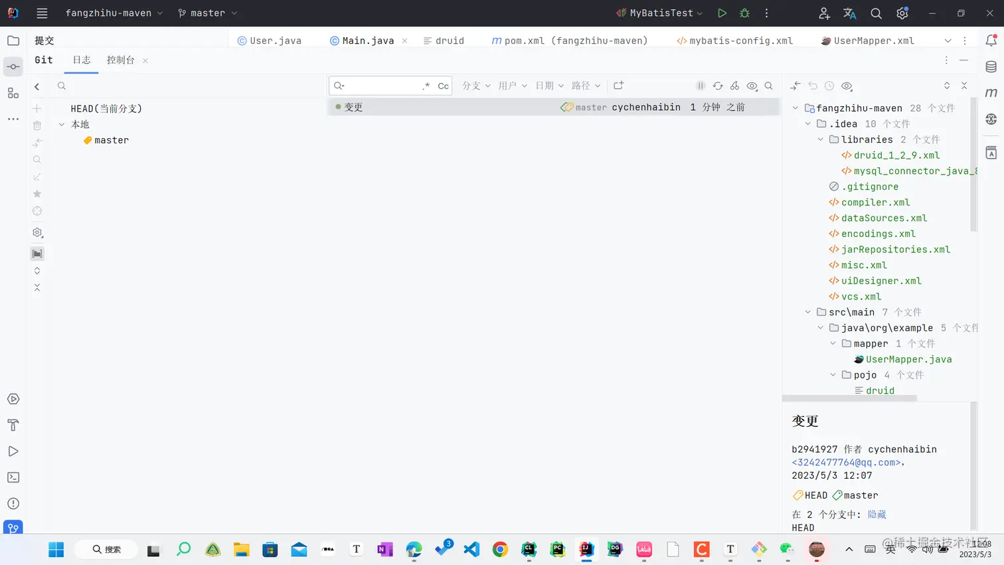Toggle the log view options eye icon
Viewport: 1004px width, 565px height.
click(x=752, y=86)
